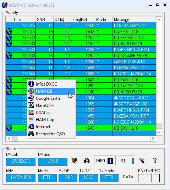The width and height of the screenshot is (170, 190).
Task: Open Recherche QSO menu entry
Action: 51,134
